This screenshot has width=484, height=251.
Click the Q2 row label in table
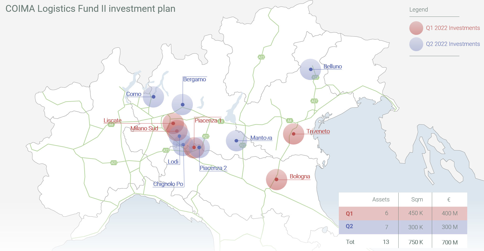pos(349,226)
